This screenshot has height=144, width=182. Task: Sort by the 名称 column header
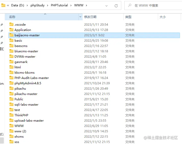42,17
